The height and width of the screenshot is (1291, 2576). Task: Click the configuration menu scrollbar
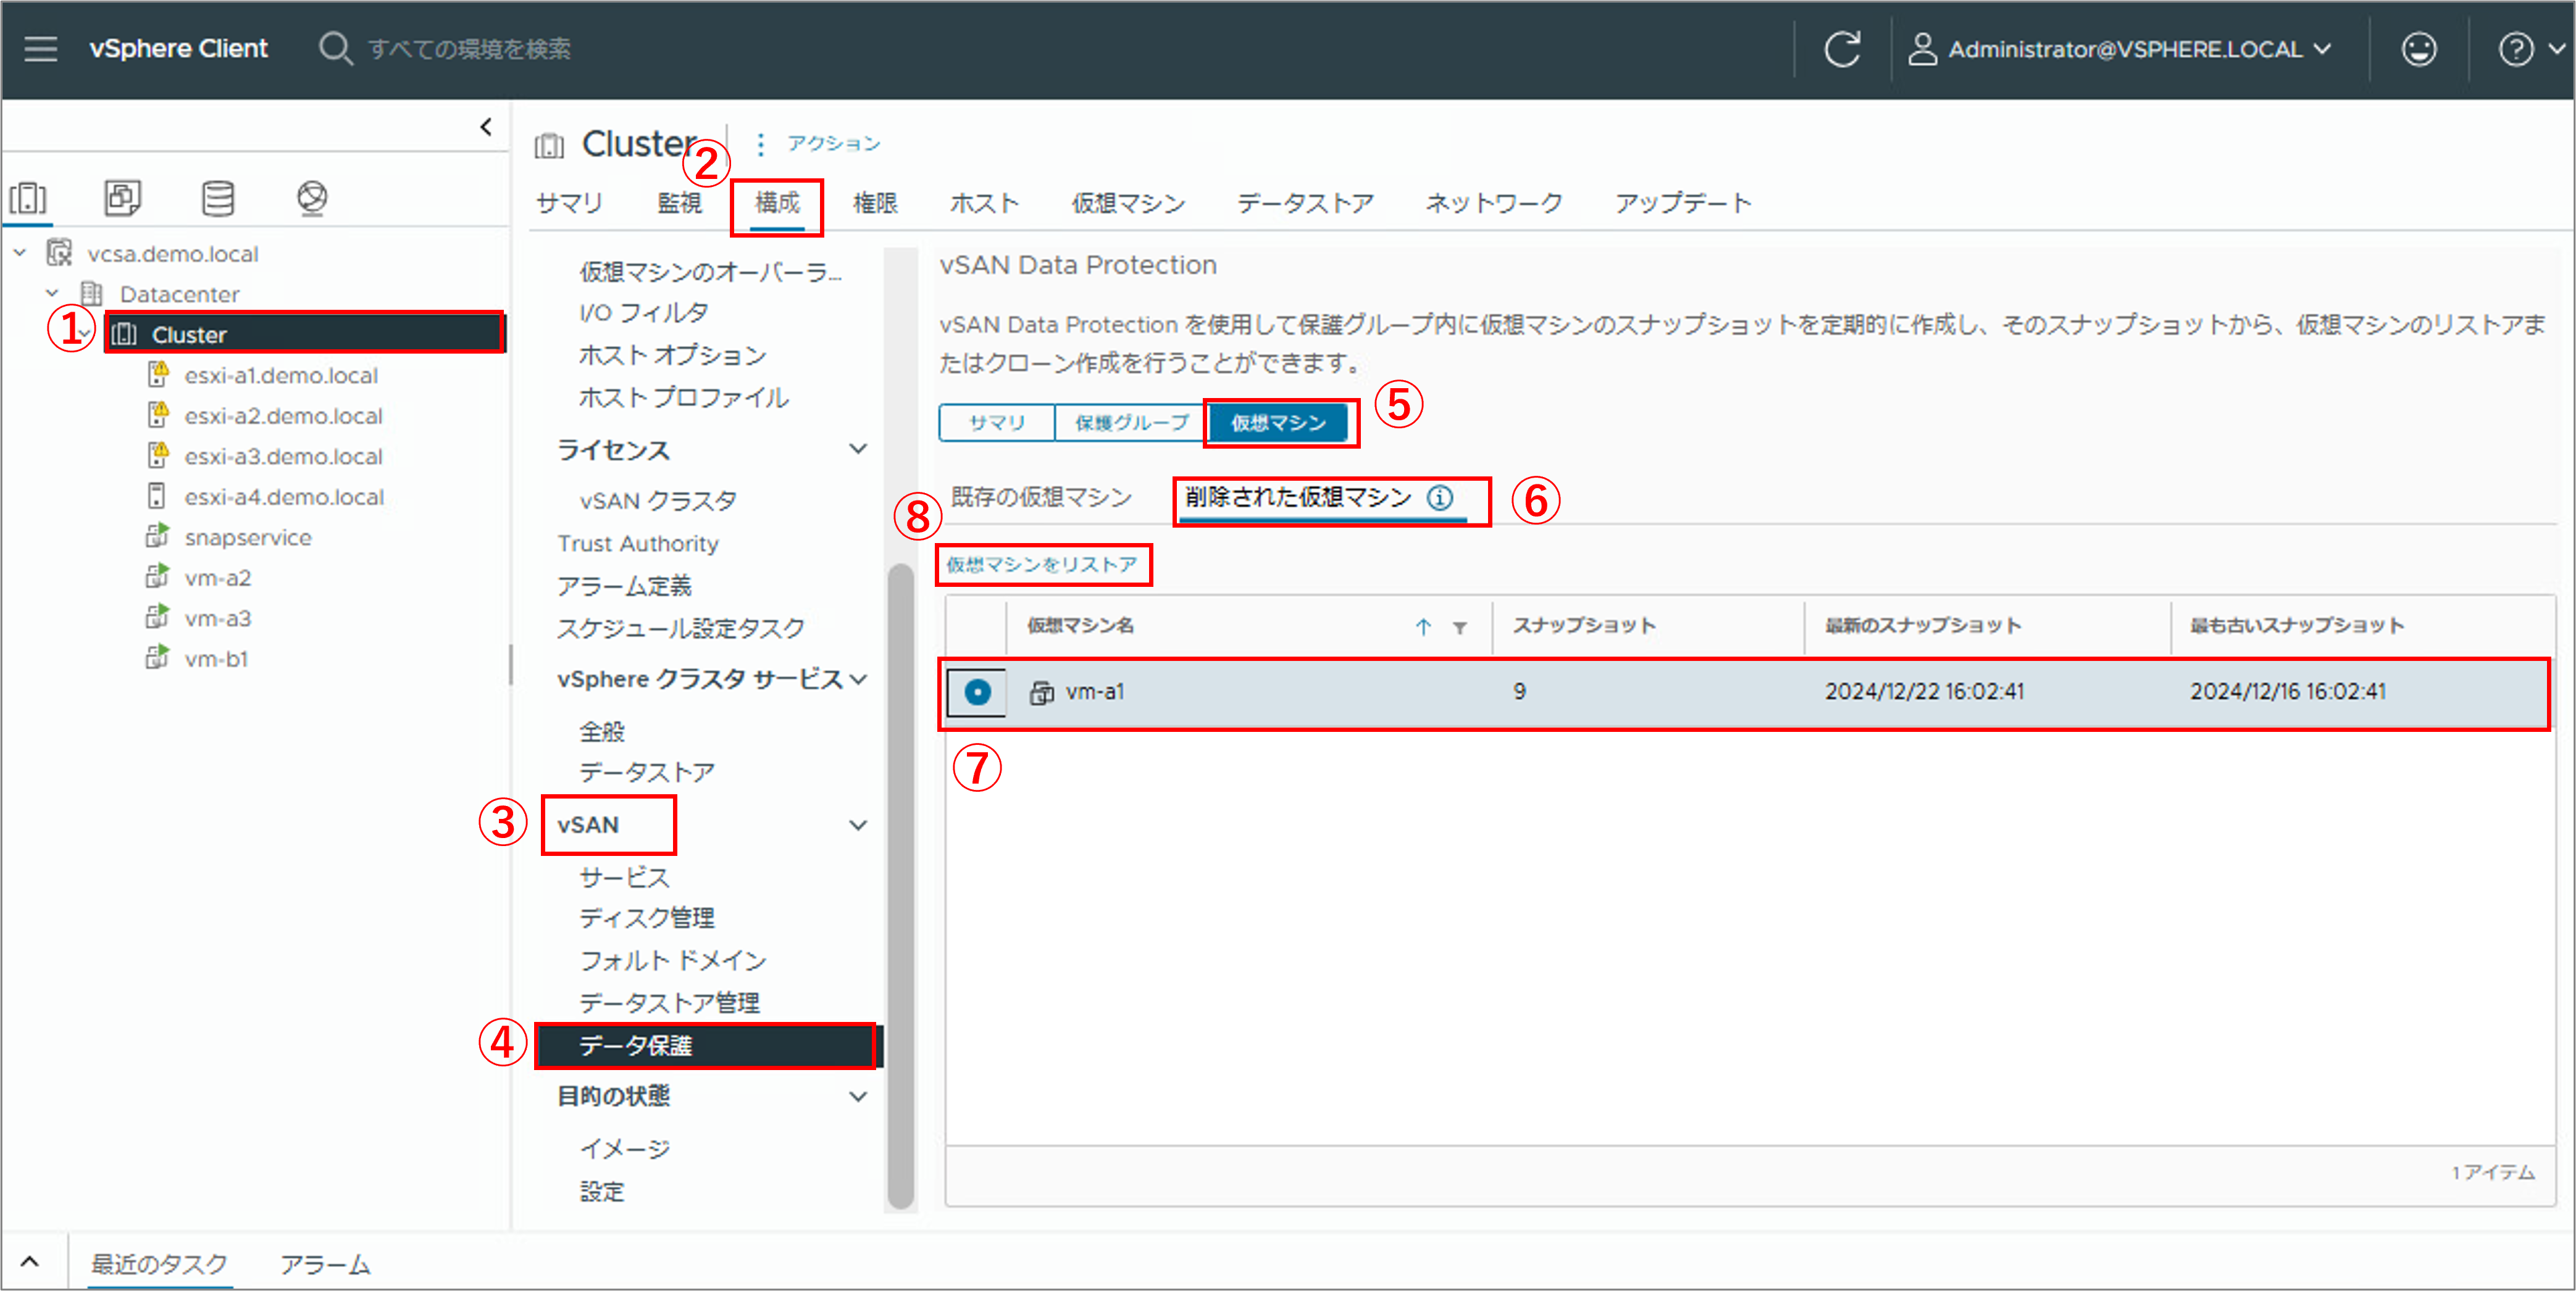click(x=901, y=887)
